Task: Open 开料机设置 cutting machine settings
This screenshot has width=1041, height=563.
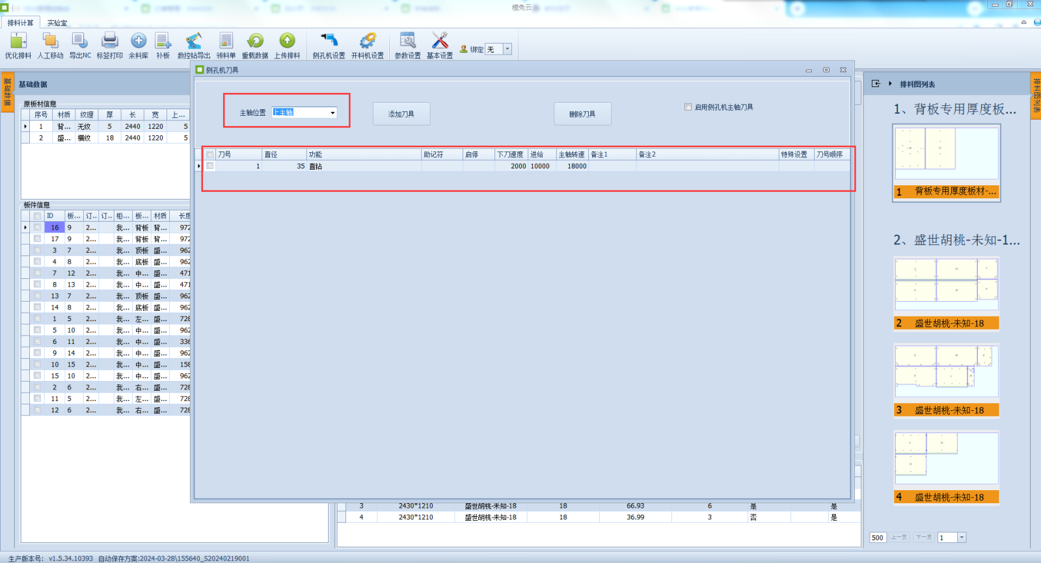Action: (x=368, y=46)
